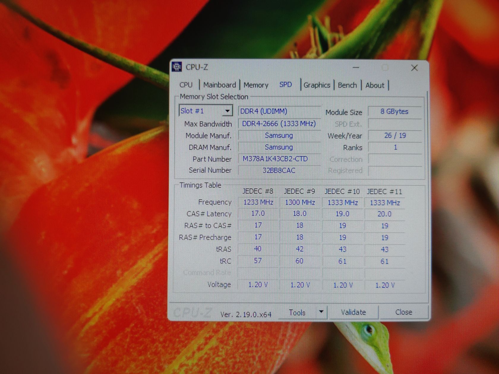The width and height of the screenshot is (499, 374).
Task: Open the Mainboard tab
Action: (x=220, y=85)
